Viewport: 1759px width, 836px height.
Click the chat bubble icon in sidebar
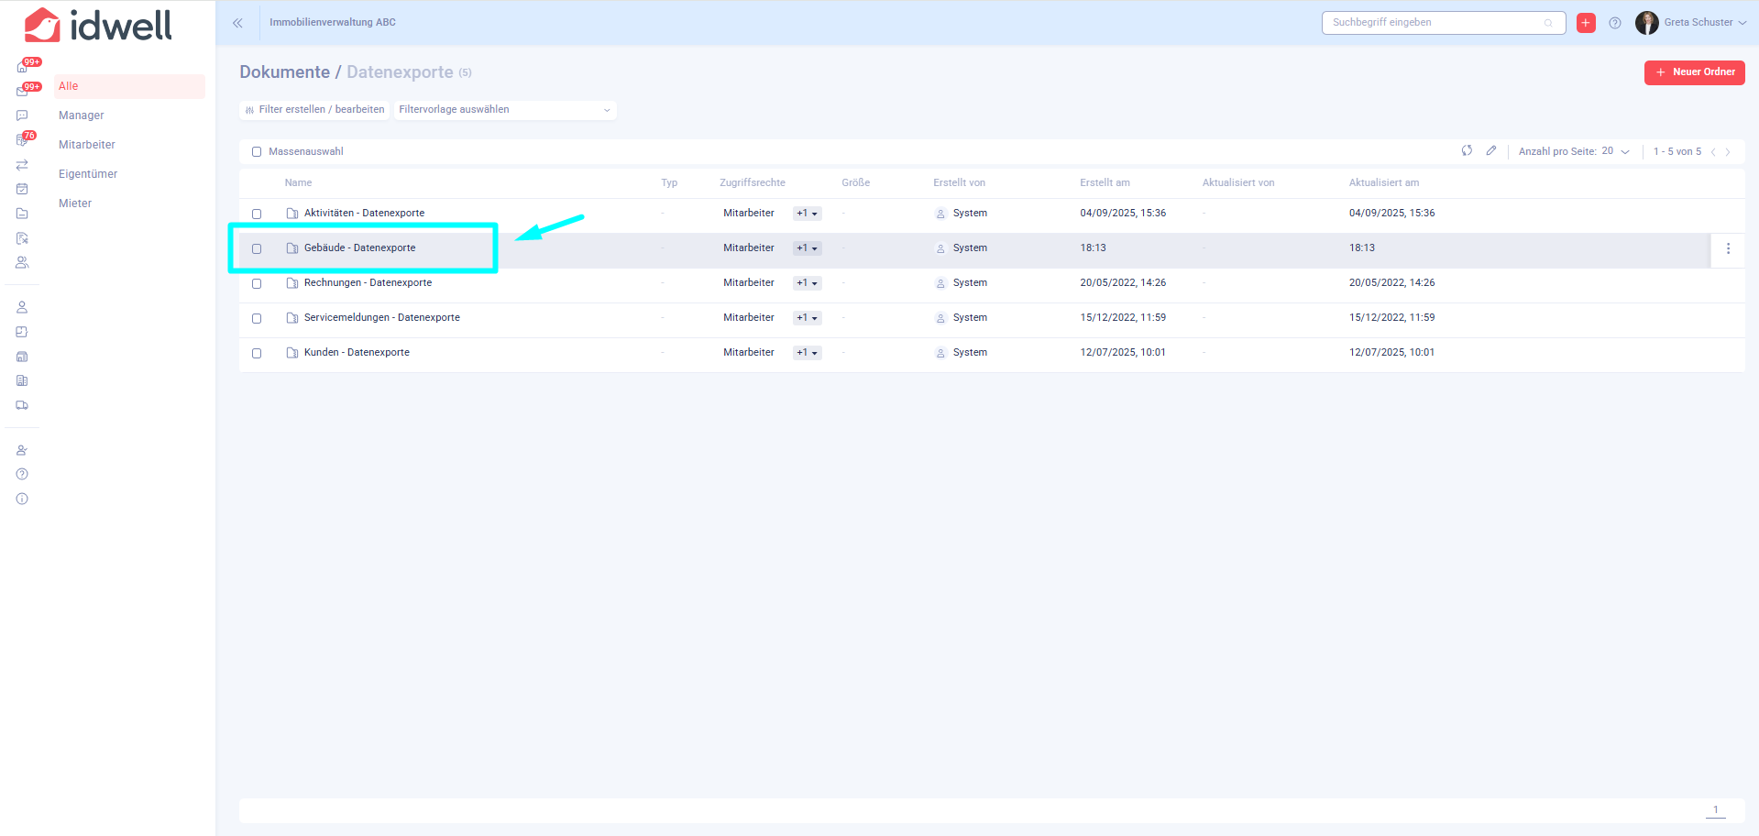[22, 115]
